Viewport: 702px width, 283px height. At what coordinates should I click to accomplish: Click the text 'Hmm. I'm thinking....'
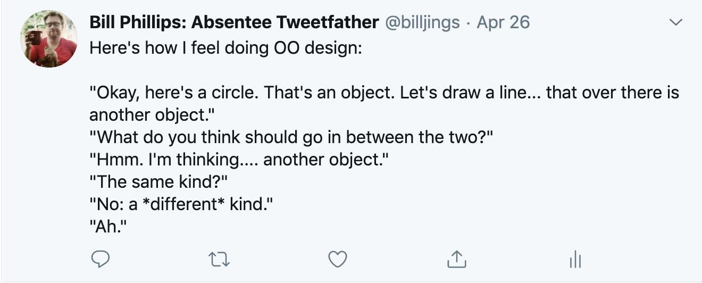(x=173, y=160)
